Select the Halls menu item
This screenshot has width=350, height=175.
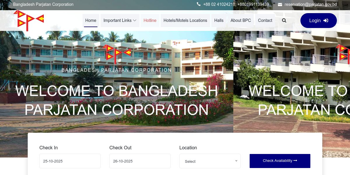(x=219, y=20)
